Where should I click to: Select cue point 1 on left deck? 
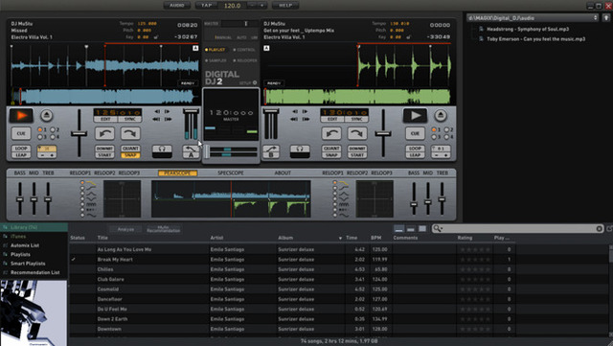[40, 129]
